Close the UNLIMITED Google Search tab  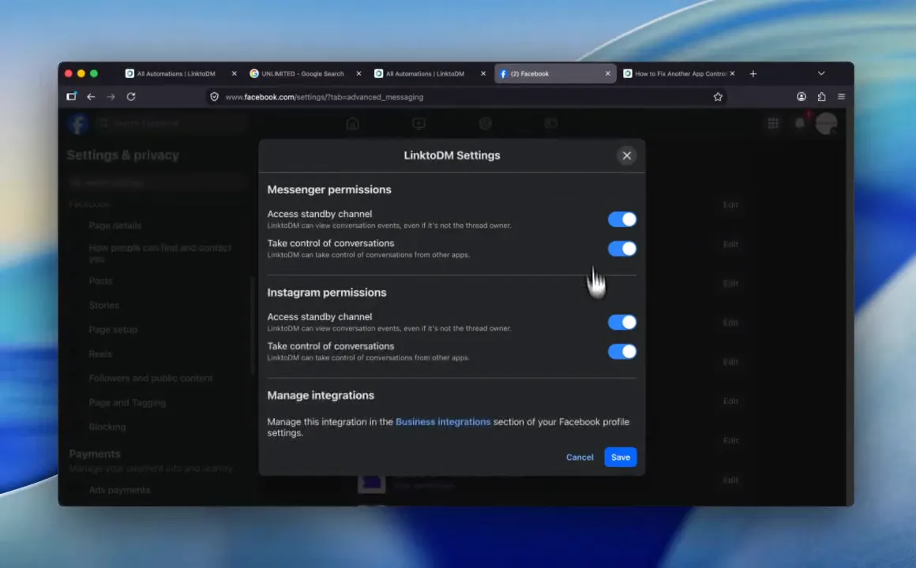pos(359,73)
